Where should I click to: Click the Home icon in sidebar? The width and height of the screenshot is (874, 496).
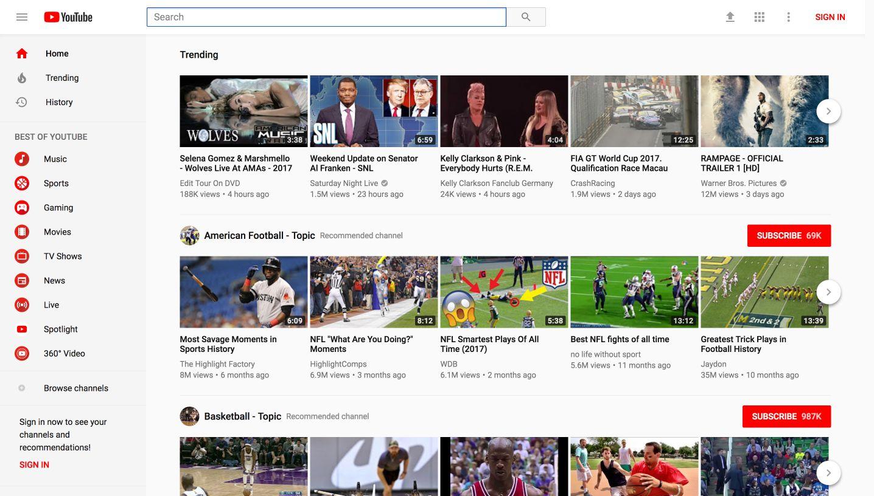[22, 53]
